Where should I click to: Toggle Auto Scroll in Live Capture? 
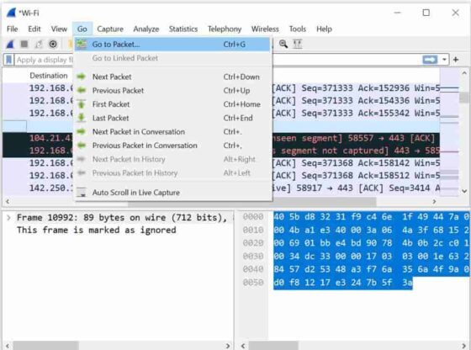[x=172, y=193]
